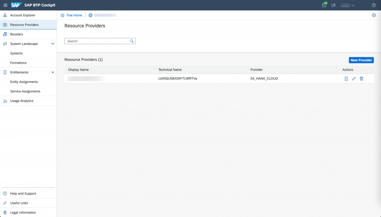Open the user account dropdown
Image resolution: width=381 pixels, height=217 pixels.
[x=348, y=5]
